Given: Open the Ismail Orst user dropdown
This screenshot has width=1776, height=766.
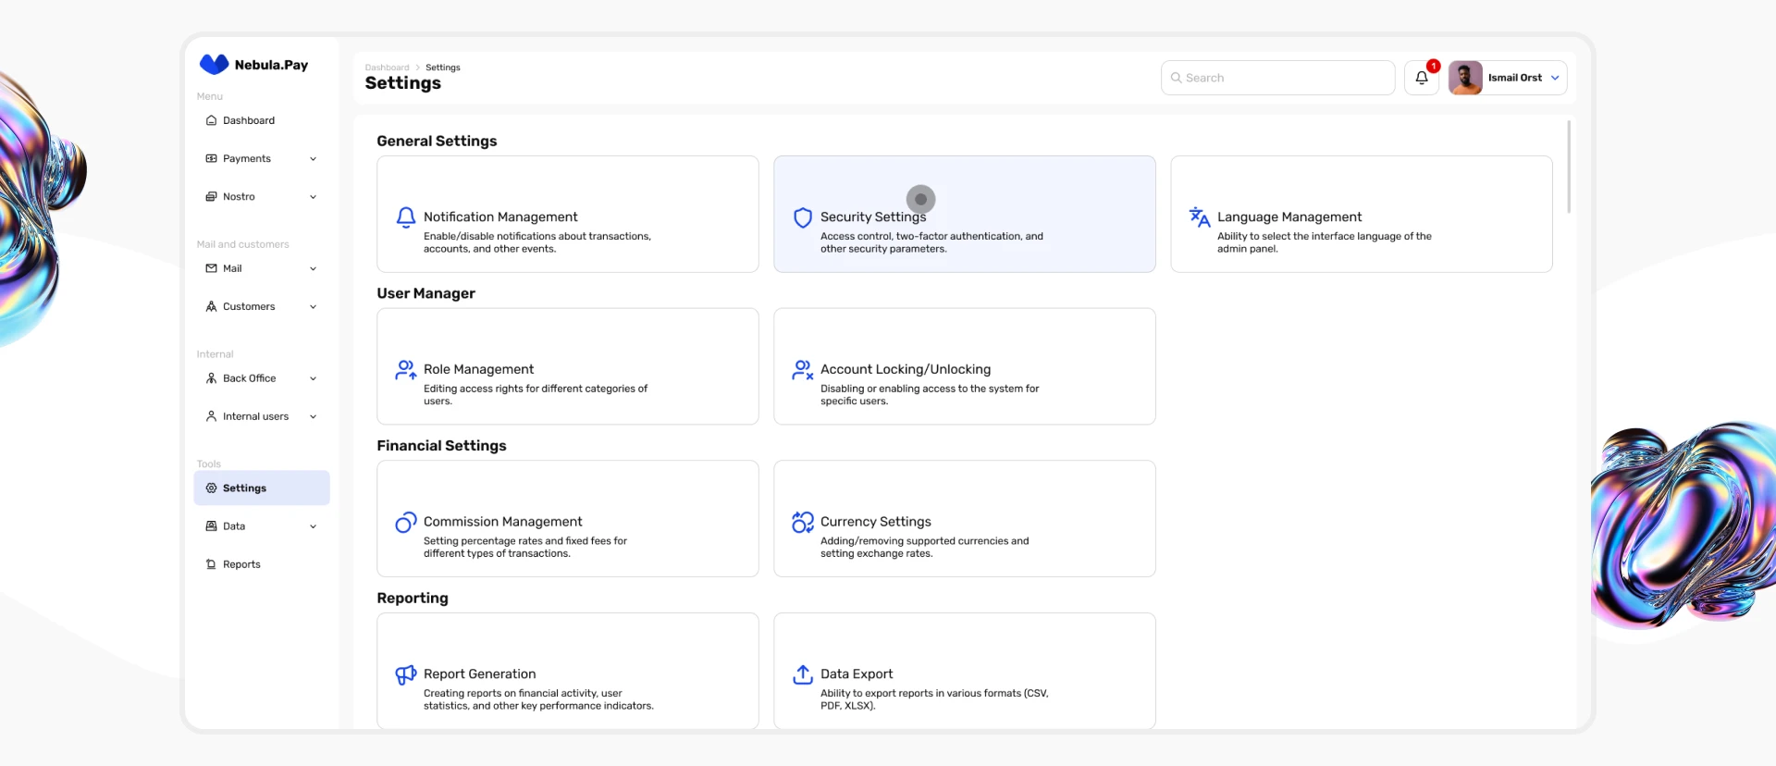Looking at the screenshot, I should [1555, 78].
